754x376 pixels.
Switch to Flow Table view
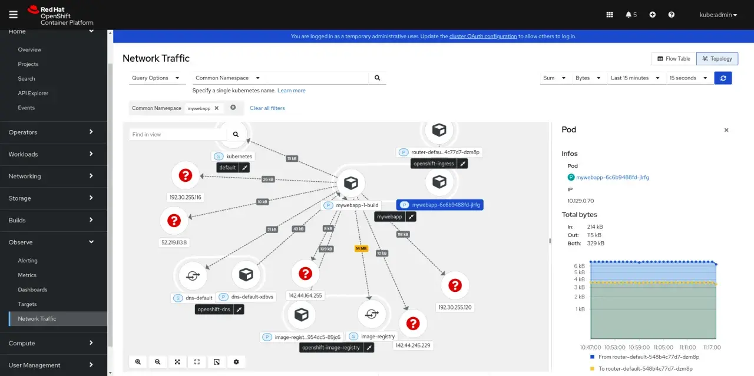(673, 59)
